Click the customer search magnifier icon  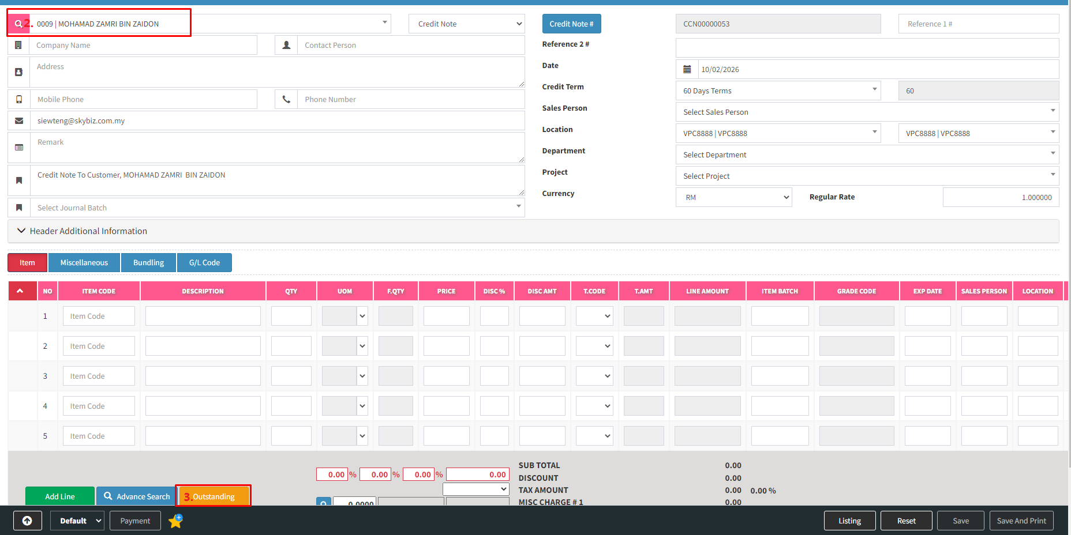point(18,24)
